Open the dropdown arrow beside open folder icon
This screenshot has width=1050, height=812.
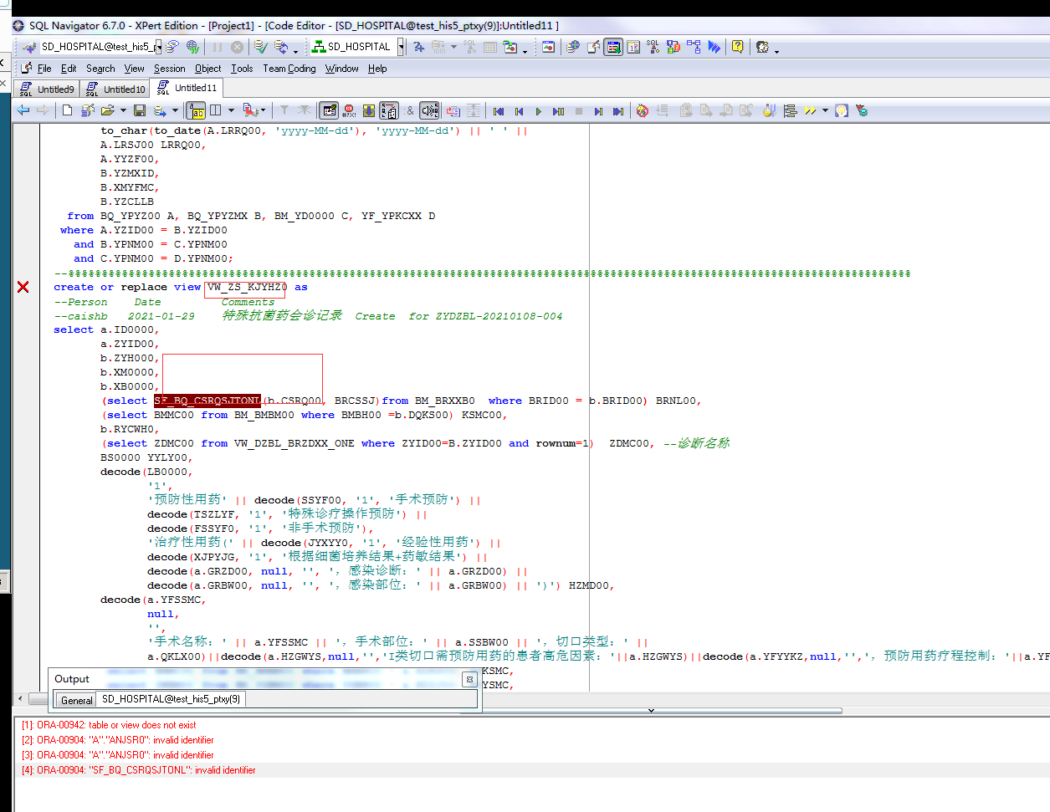click(123, 110)
